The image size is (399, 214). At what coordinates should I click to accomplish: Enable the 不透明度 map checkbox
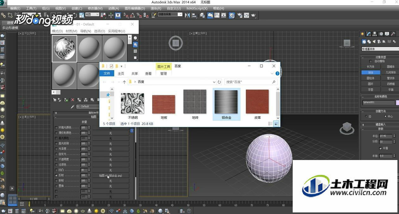coord(56,159)
